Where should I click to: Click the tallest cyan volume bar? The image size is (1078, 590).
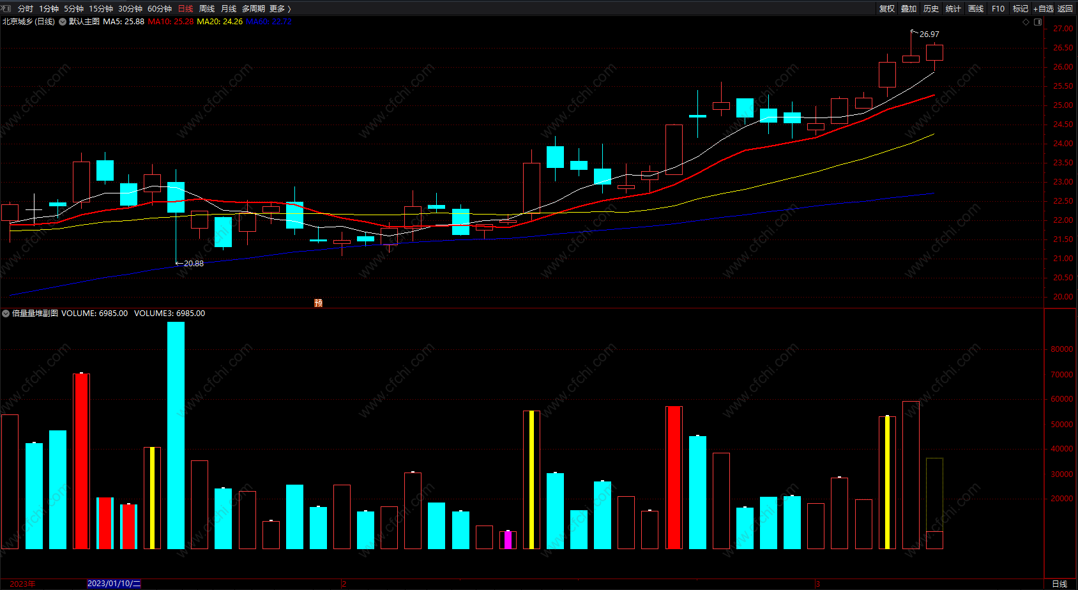(176, 435)
